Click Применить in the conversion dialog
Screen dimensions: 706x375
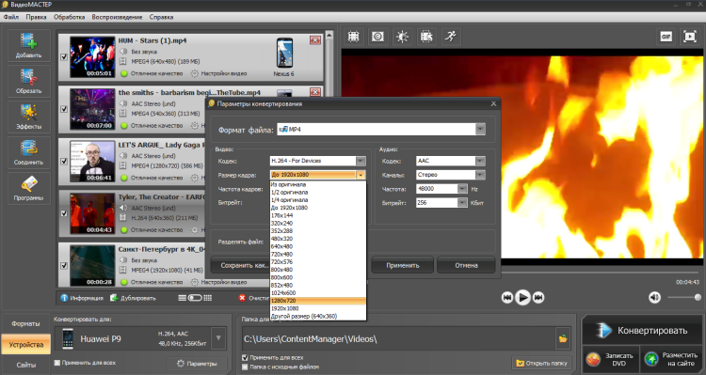tap(403, 265)
